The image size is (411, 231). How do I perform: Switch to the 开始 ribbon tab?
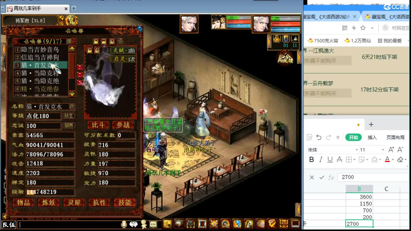coord(354,137)
